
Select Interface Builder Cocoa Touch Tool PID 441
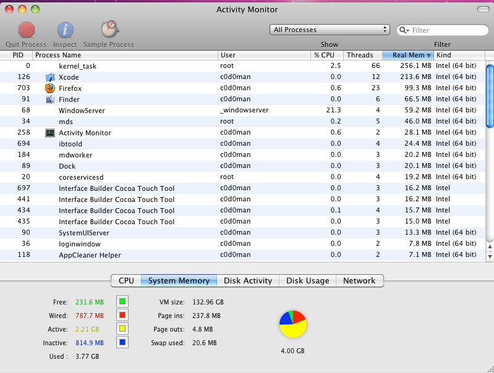coord(242,199)
